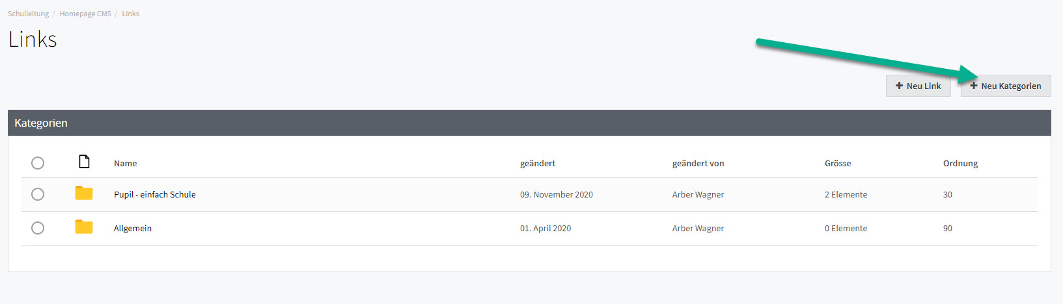Select the Allgemein row radio button

[38, 227]
